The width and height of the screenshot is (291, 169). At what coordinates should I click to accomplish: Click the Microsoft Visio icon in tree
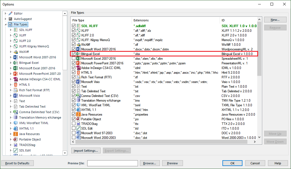[16, 96]
